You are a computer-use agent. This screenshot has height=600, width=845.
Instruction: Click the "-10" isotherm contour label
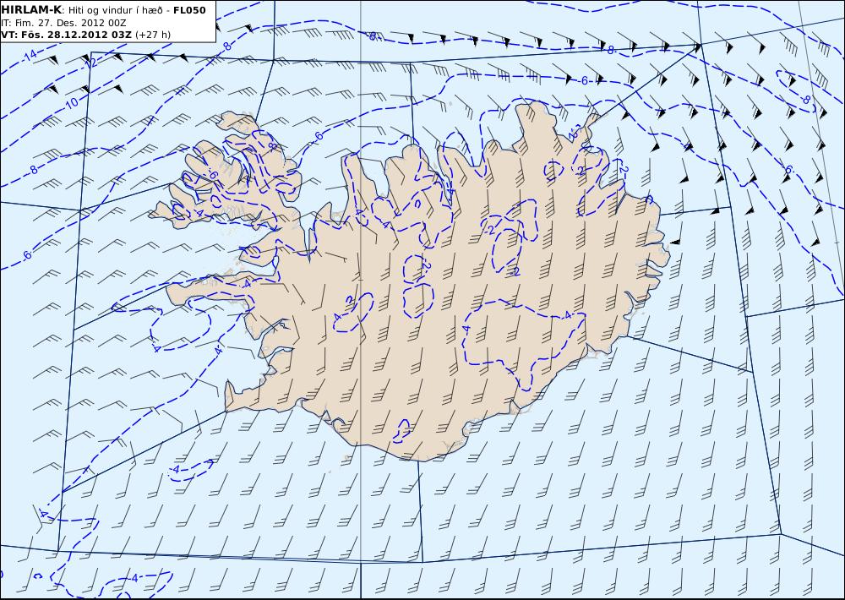click(x=71, y=102)
